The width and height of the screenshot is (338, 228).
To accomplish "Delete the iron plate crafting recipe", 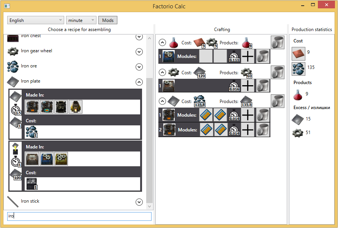I will (x=278, y=101).
